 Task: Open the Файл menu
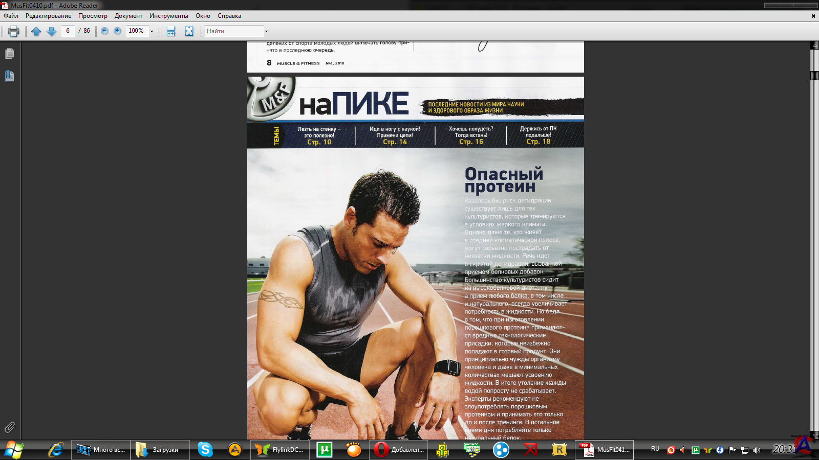click(11, 16)
